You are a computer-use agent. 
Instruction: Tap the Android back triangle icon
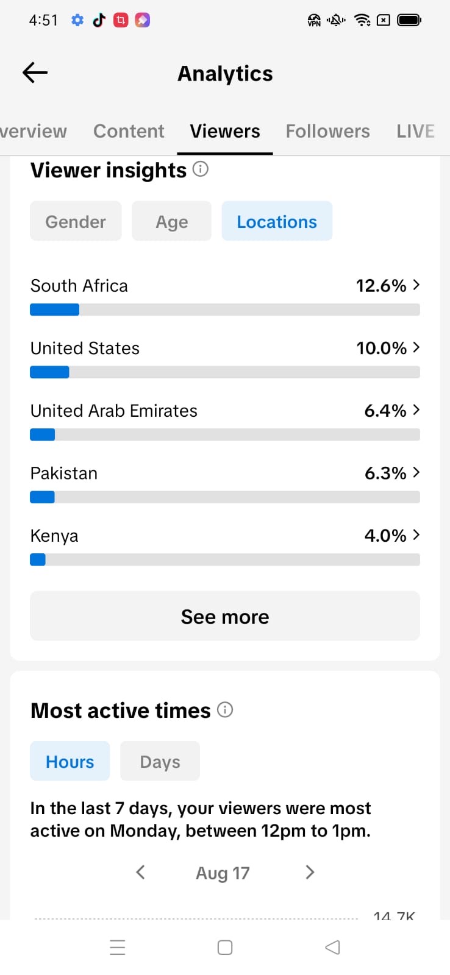click(332, 947)
